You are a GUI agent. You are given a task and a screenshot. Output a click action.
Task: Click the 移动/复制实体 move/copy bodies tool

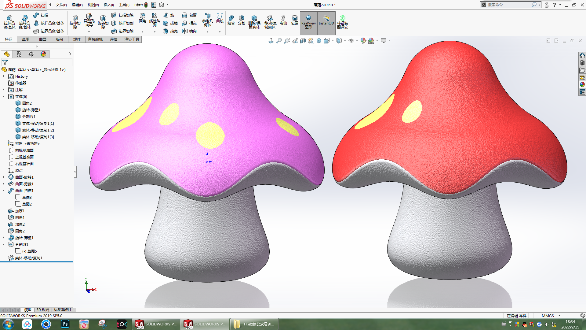(270, 22)
